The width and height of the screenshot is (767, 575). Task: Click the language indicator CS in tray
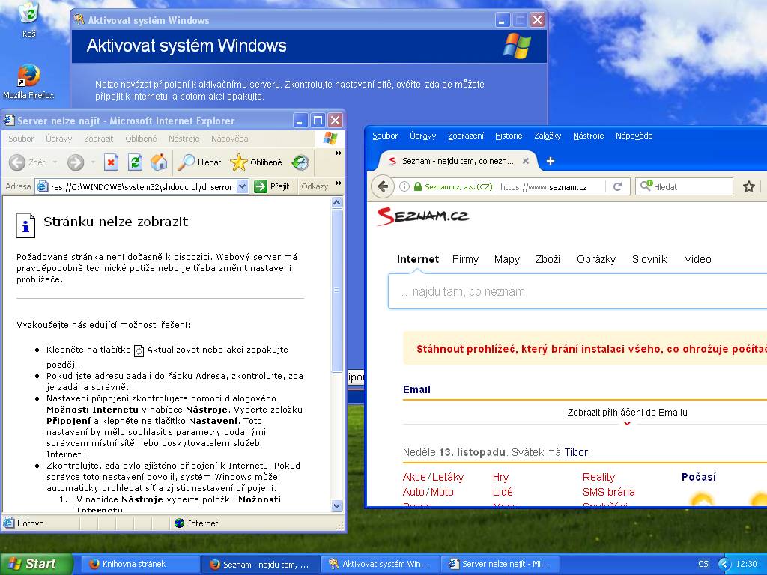(703, 564)
